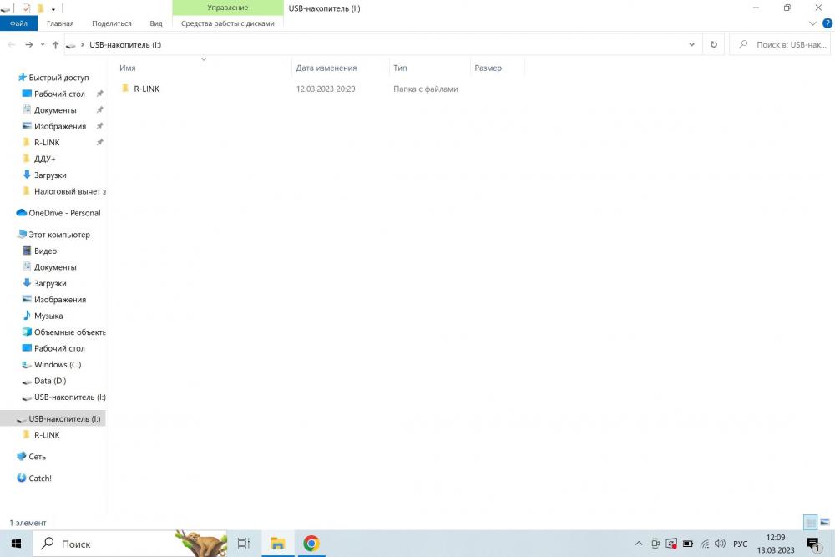Open the notification center icon
835x557 pixels.
812,544
